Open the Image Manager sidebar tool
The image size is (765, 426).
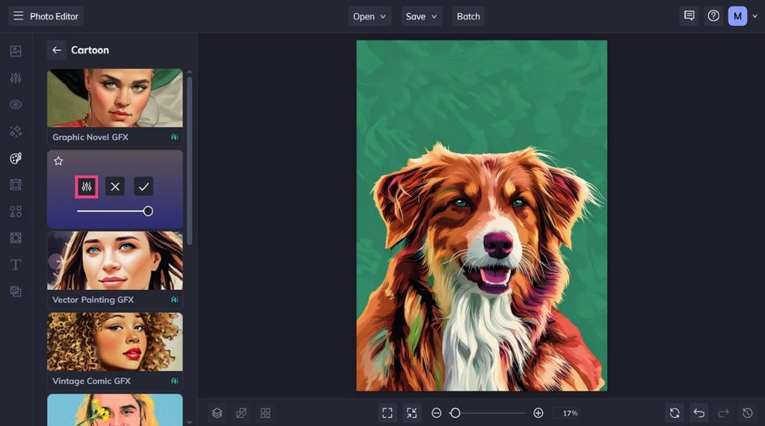pos(15,51)
